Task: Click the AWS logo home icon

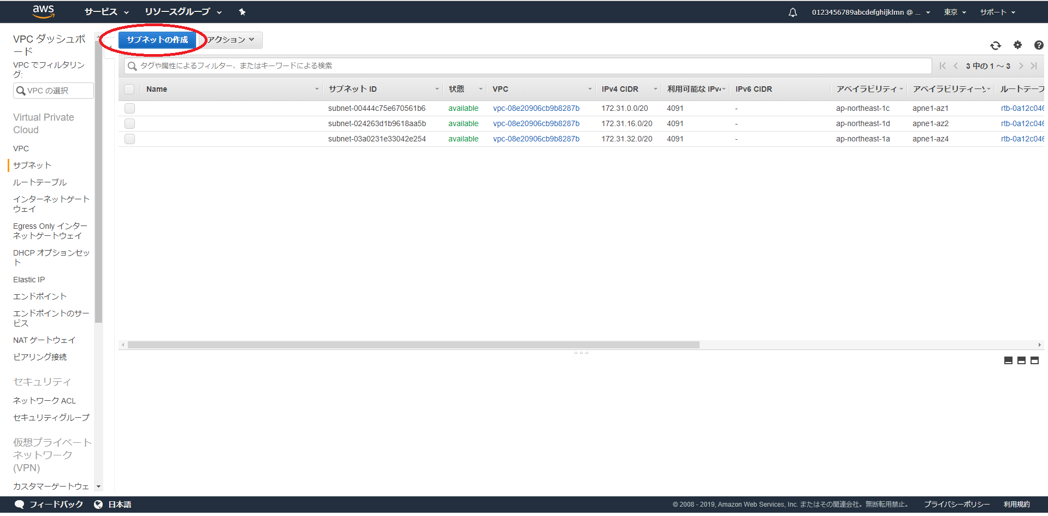Action: click(43, 11)
